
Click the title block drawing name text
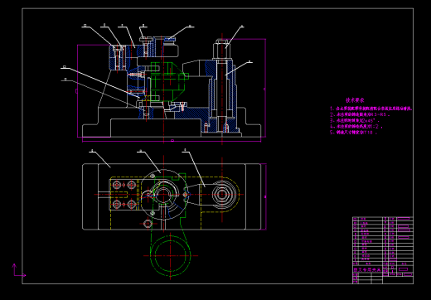[367, 269]
